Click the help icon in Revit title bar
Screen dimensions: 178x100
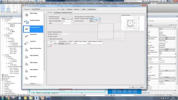tap(164, 1)
